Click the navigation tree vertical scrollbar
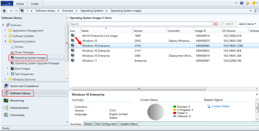Viewport: 259px width, 131px height. coord(67,43)
